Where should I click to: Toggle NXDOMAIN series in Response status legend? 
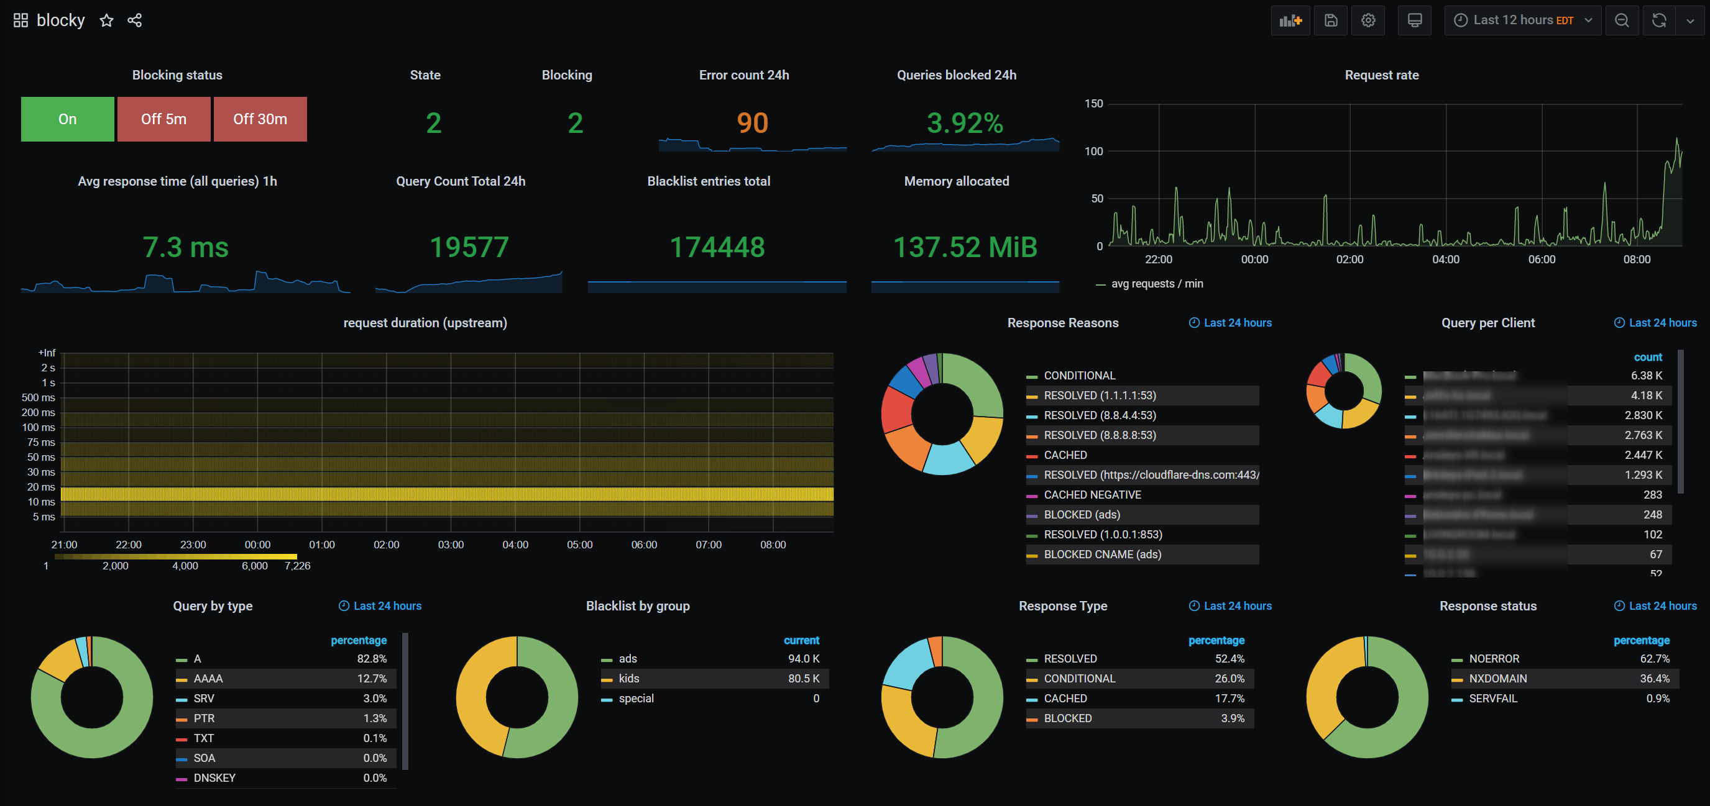tap(1497, 679)
